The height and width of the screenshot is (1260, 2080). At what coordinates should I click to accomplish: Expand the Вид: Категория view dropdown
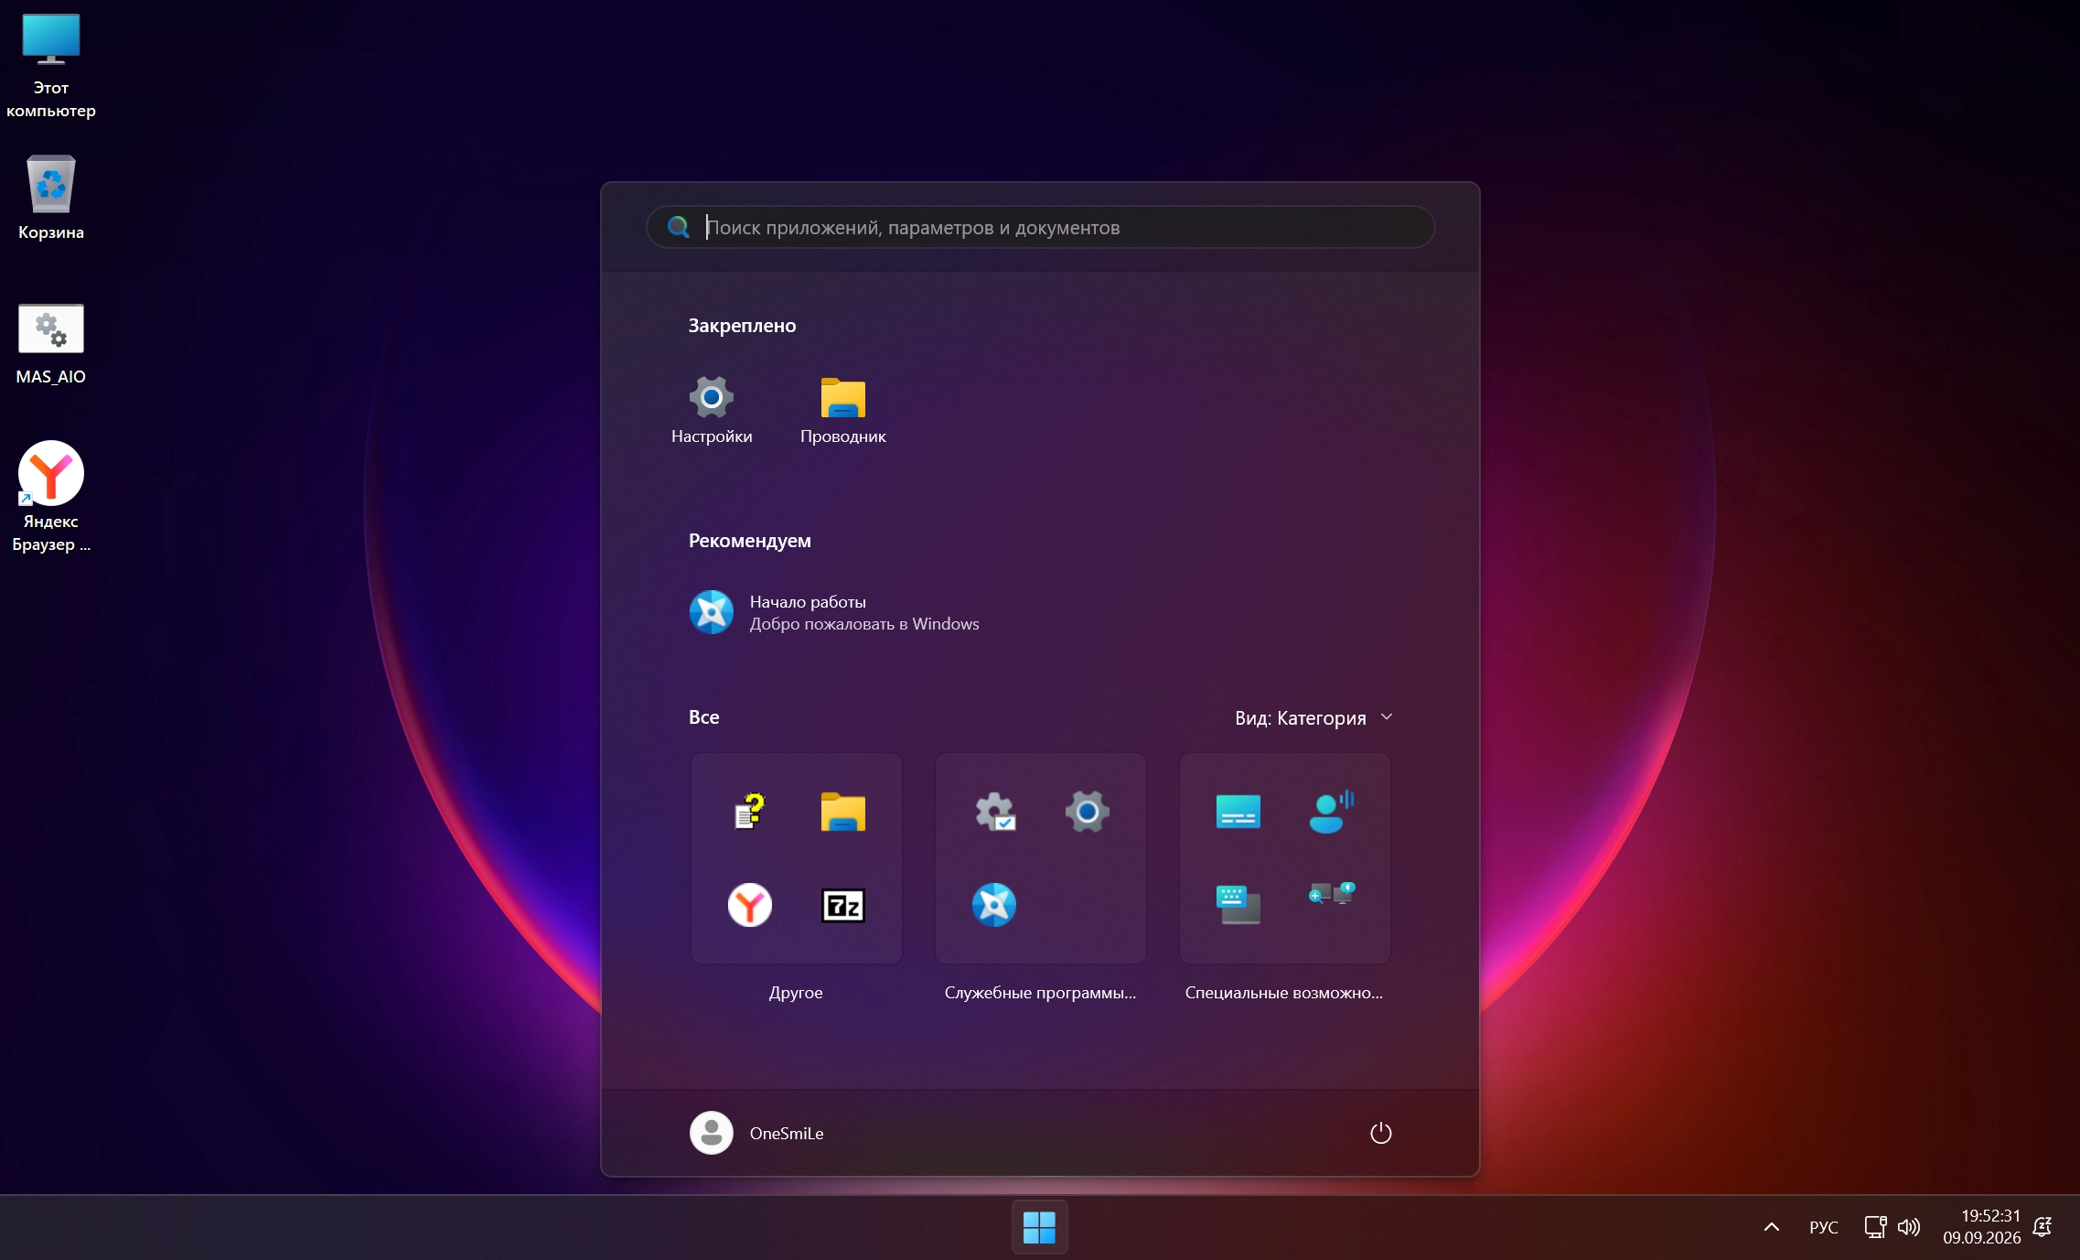pos(1313,717)
